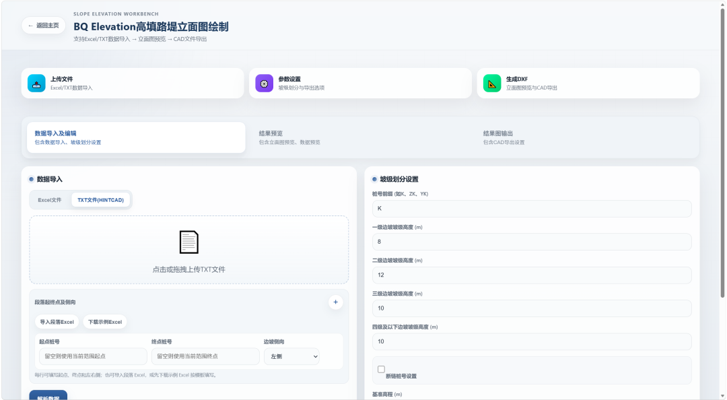Switch to the 数据导入及编辑 tab
This screenshot has width=727, height=400.
pos(136,137)
